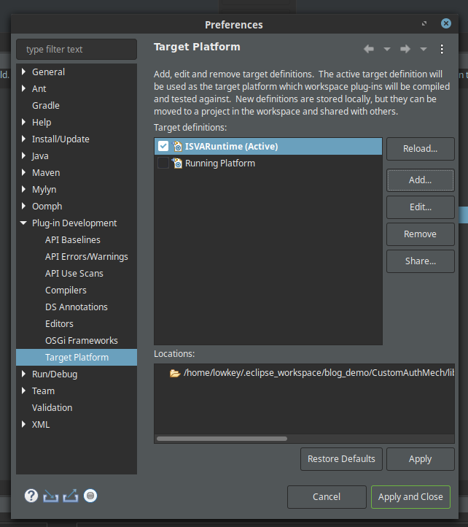Click the Import preferences icon

(x=51, y=496)
